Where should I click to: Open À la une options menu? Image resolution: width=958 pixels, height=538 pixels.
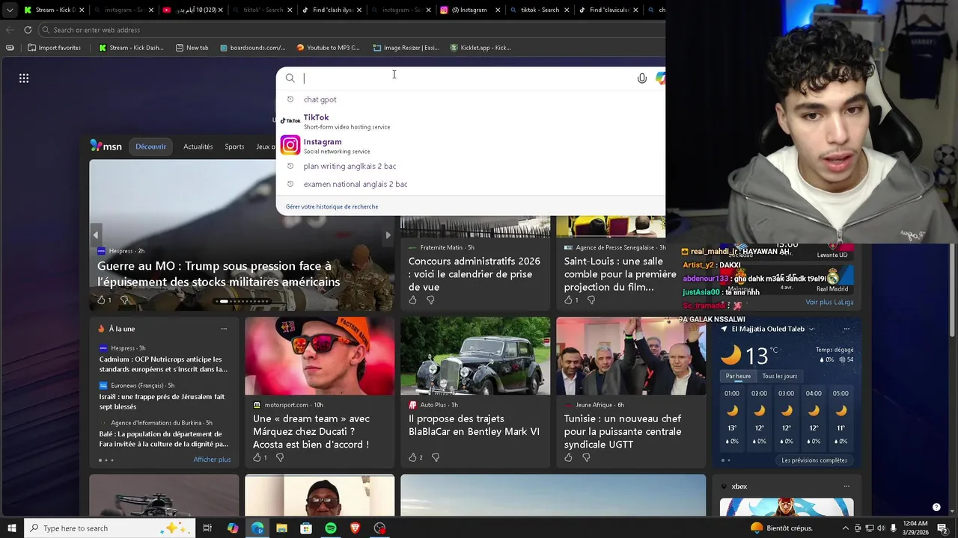point(224,329)
